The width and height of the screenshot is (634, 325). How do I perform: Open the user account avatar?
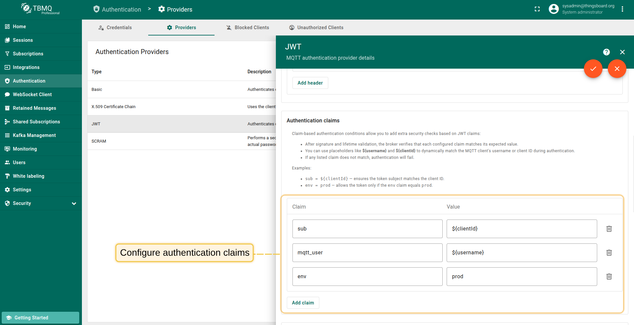point(553,9)
